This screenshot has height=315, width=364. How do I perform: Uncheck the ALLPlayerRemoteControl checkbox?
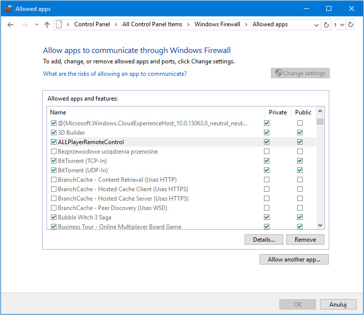coord(53,142)
